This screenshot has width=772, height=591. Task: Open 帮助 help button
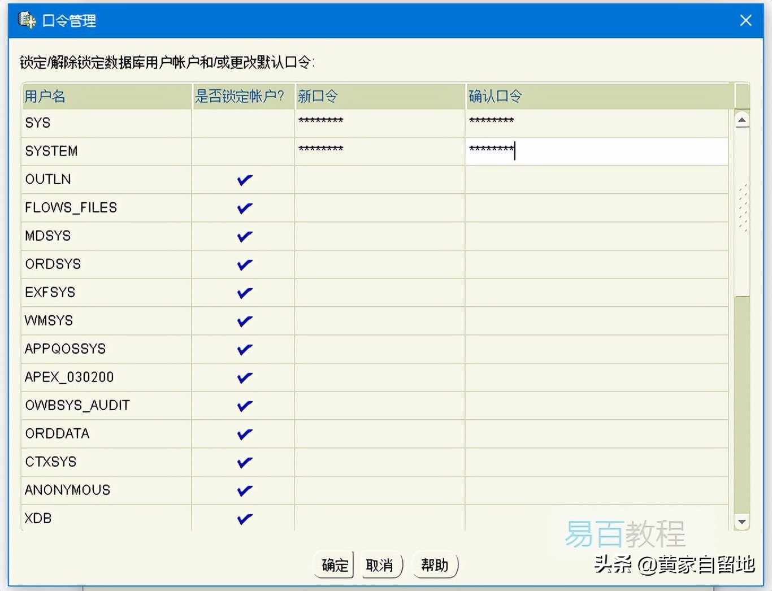click(x=435, y=565)
